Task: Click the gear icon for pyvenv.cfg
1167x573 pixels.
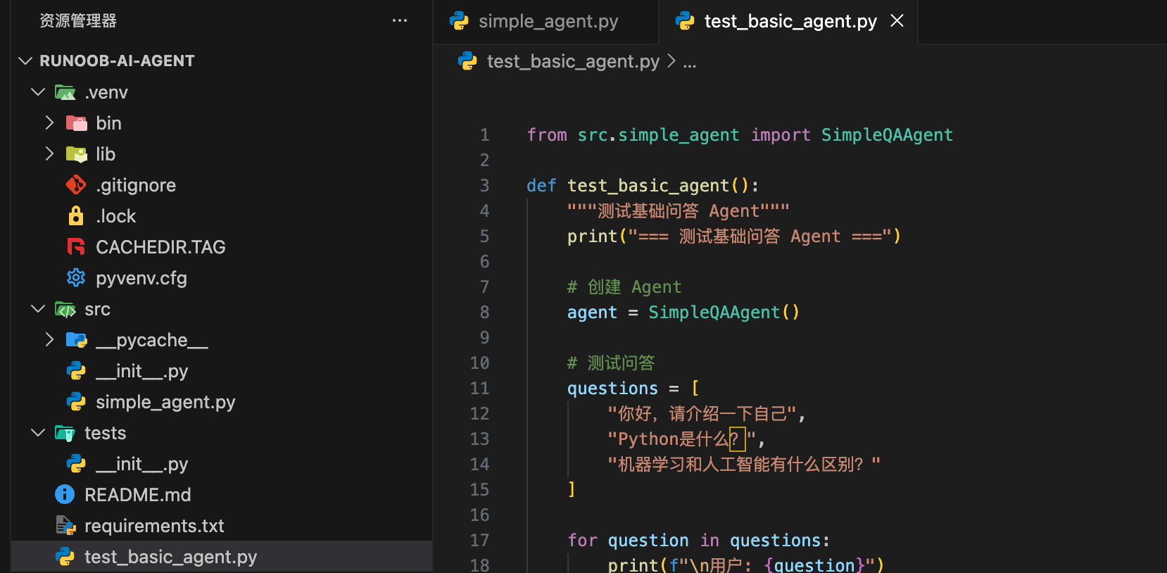Action: (x=76, y=278)
